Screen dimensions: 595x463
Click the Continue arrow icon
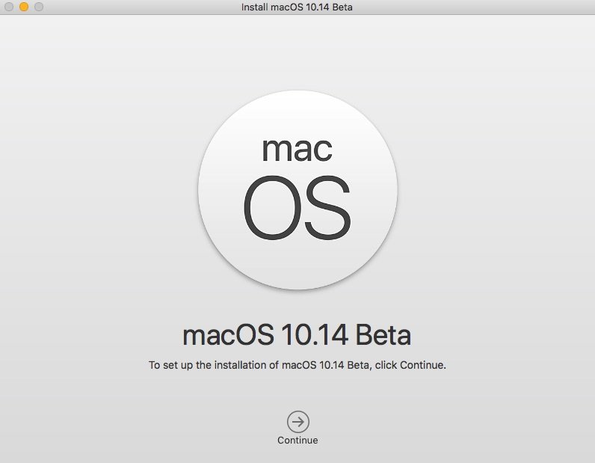point(298,422)
